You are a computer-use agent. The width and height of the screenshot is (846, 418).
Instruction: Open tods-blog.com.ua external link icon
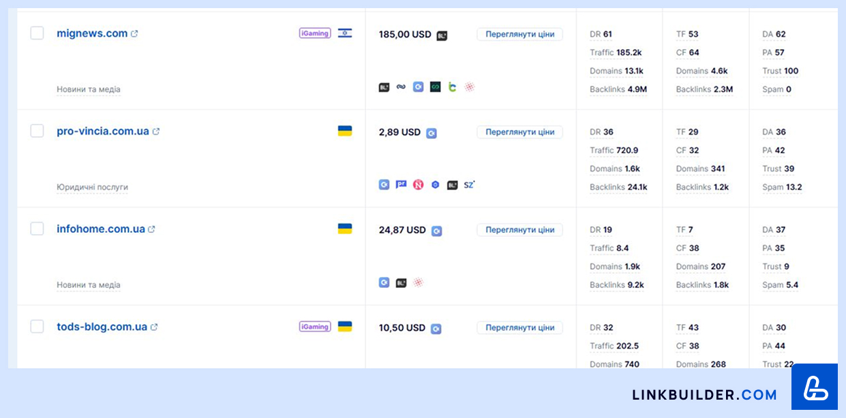(154, 327)
